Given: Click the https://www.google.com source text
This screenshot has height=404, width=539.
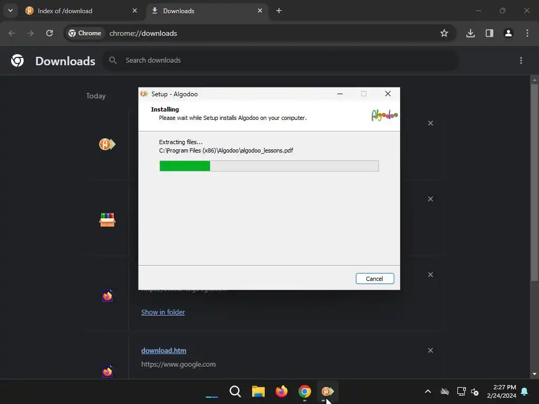Looking at the screenshot, I should pos(178,364).
